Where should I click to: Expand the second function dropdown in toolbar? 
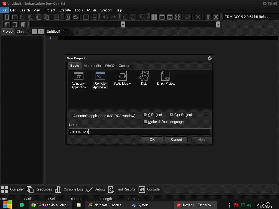tap(218, 24)
